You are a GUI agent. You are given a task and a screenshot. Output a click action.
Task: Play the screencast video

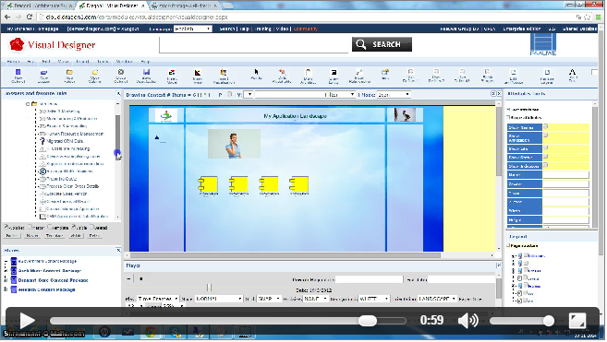click(27, 321)
